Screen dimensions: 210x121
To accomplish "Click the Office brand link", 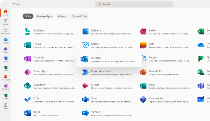I will [x=16, y=4].
